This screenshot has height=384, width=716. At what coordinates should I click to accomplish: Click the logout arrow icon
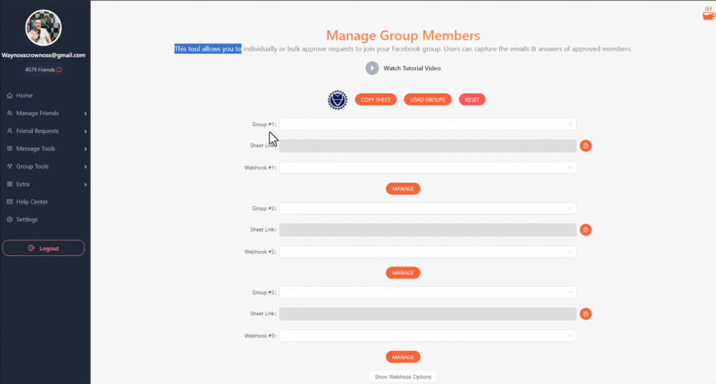pos(31,248)
